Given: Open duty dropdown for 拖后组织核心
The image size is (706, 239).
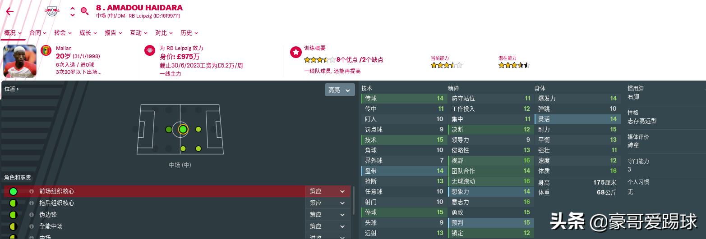Looking at the screenshot, I should (328, 203).
